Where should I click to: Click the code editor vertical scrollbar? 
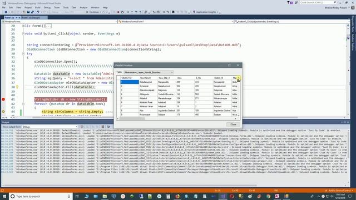pyautogui.click(x=349, y=71)
